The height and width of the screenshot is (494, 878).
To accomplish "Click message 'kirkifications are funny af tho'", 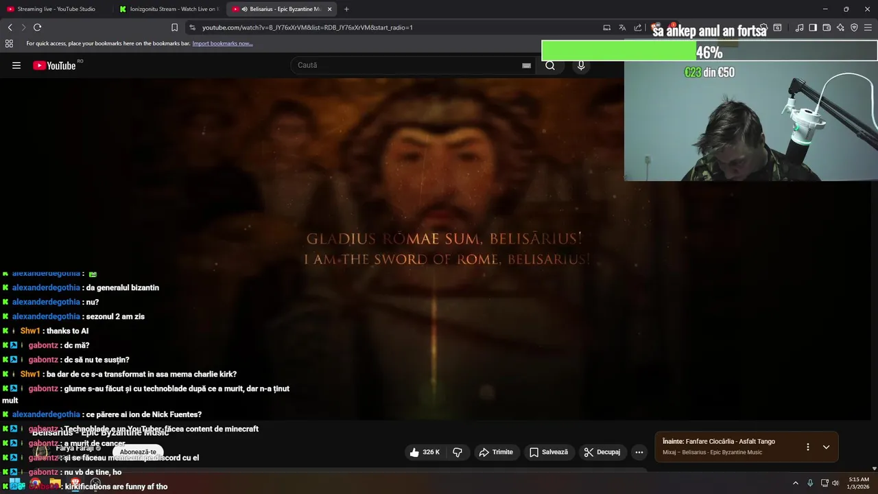I will [x=116, y=486].
